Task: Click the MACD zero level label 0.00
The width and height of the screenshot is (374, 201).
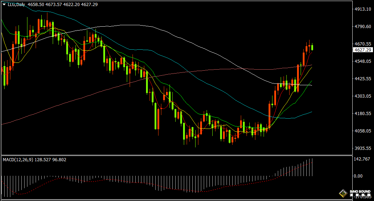Action: (x=358, y=176)
